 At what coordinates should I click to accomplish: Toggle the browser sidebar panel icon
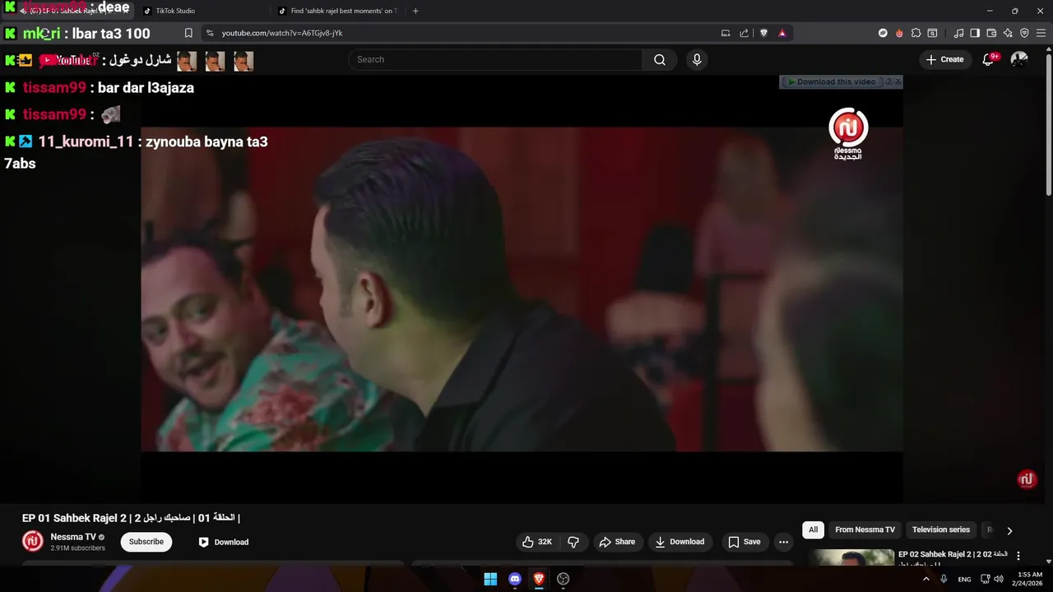pos(975,33)
